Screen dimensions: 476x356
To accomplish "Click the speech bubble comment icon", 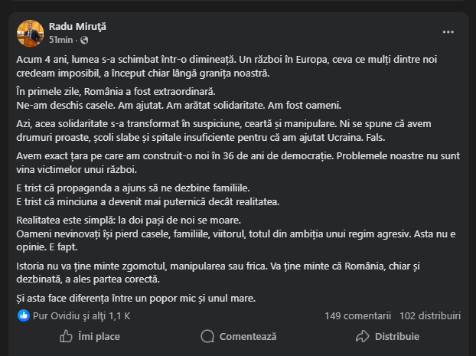I will (207, 336).
